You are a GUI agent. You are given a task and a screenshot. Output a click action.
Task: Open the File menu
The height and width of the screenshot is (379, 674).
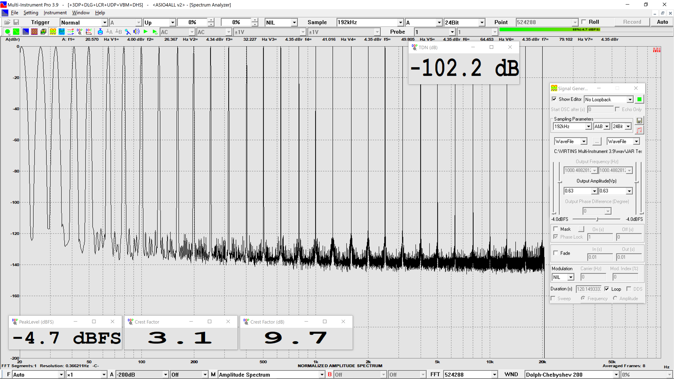pyautogui.click(x=14, y=13)
